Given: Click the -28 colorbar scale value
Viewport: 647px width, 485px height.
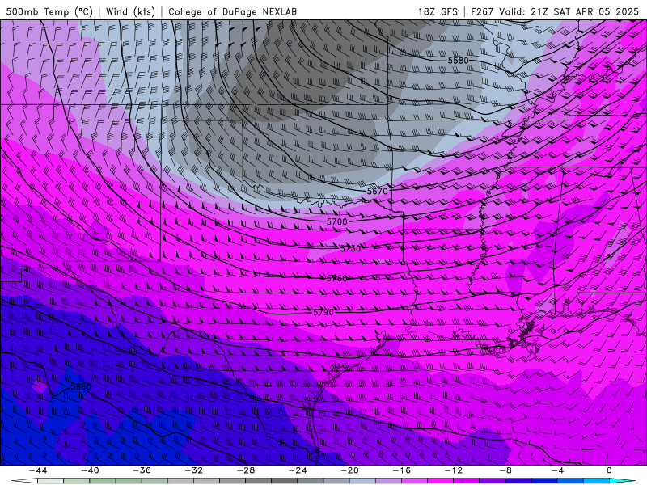Looking at the screenshot, I should (x=246, y=470).
